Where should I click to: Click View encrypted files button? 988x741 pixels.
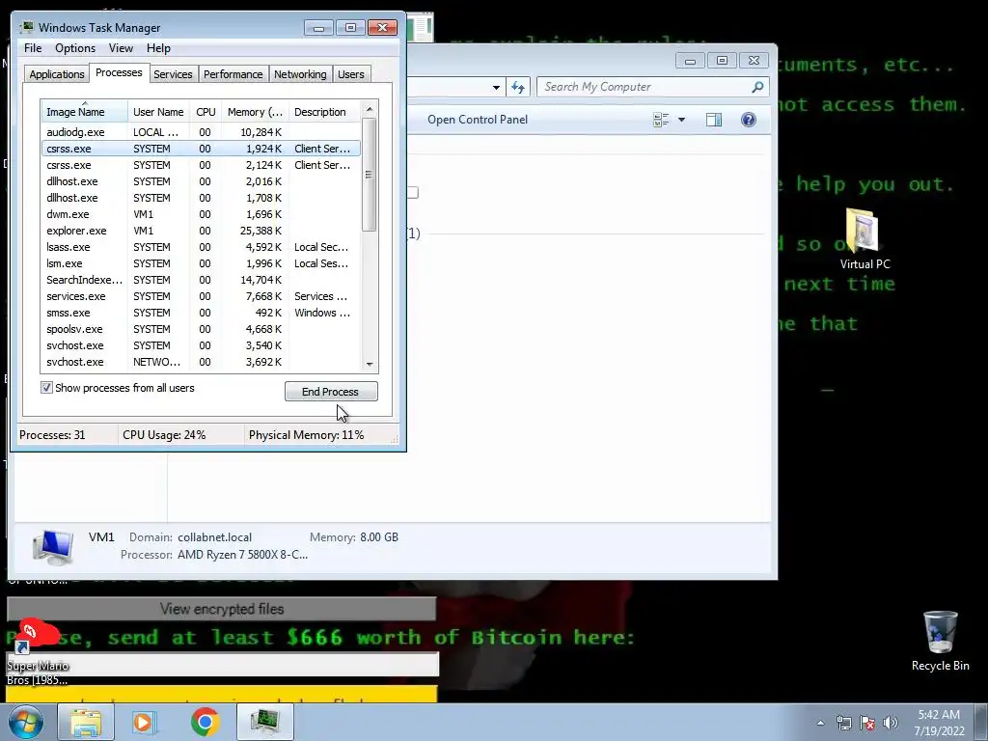click(x=221, y=609)
